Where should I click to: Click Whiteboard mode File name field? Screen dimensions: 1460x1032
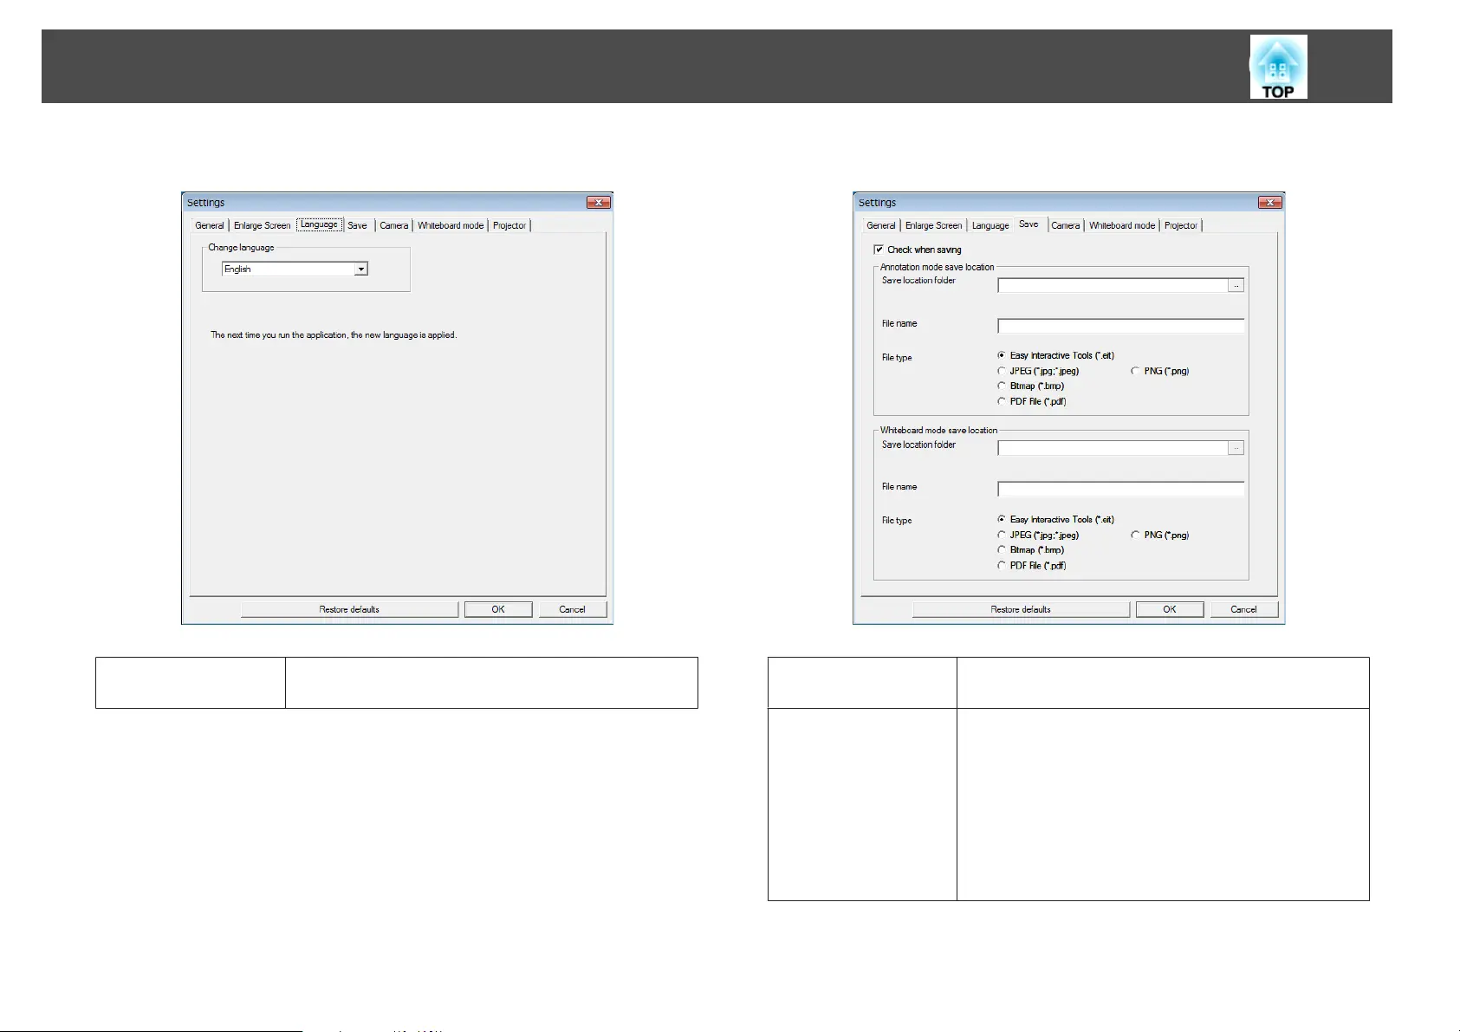1121,489
